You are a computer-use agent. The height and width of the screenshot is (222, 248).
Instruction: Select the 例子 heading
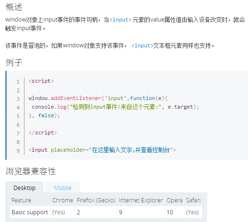[x=14, y=62]
